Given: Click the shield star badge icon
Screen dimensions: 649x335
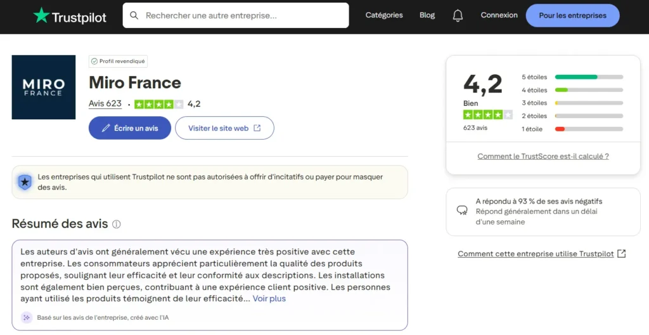Looking at the screenshot, I should pos(25,182).
